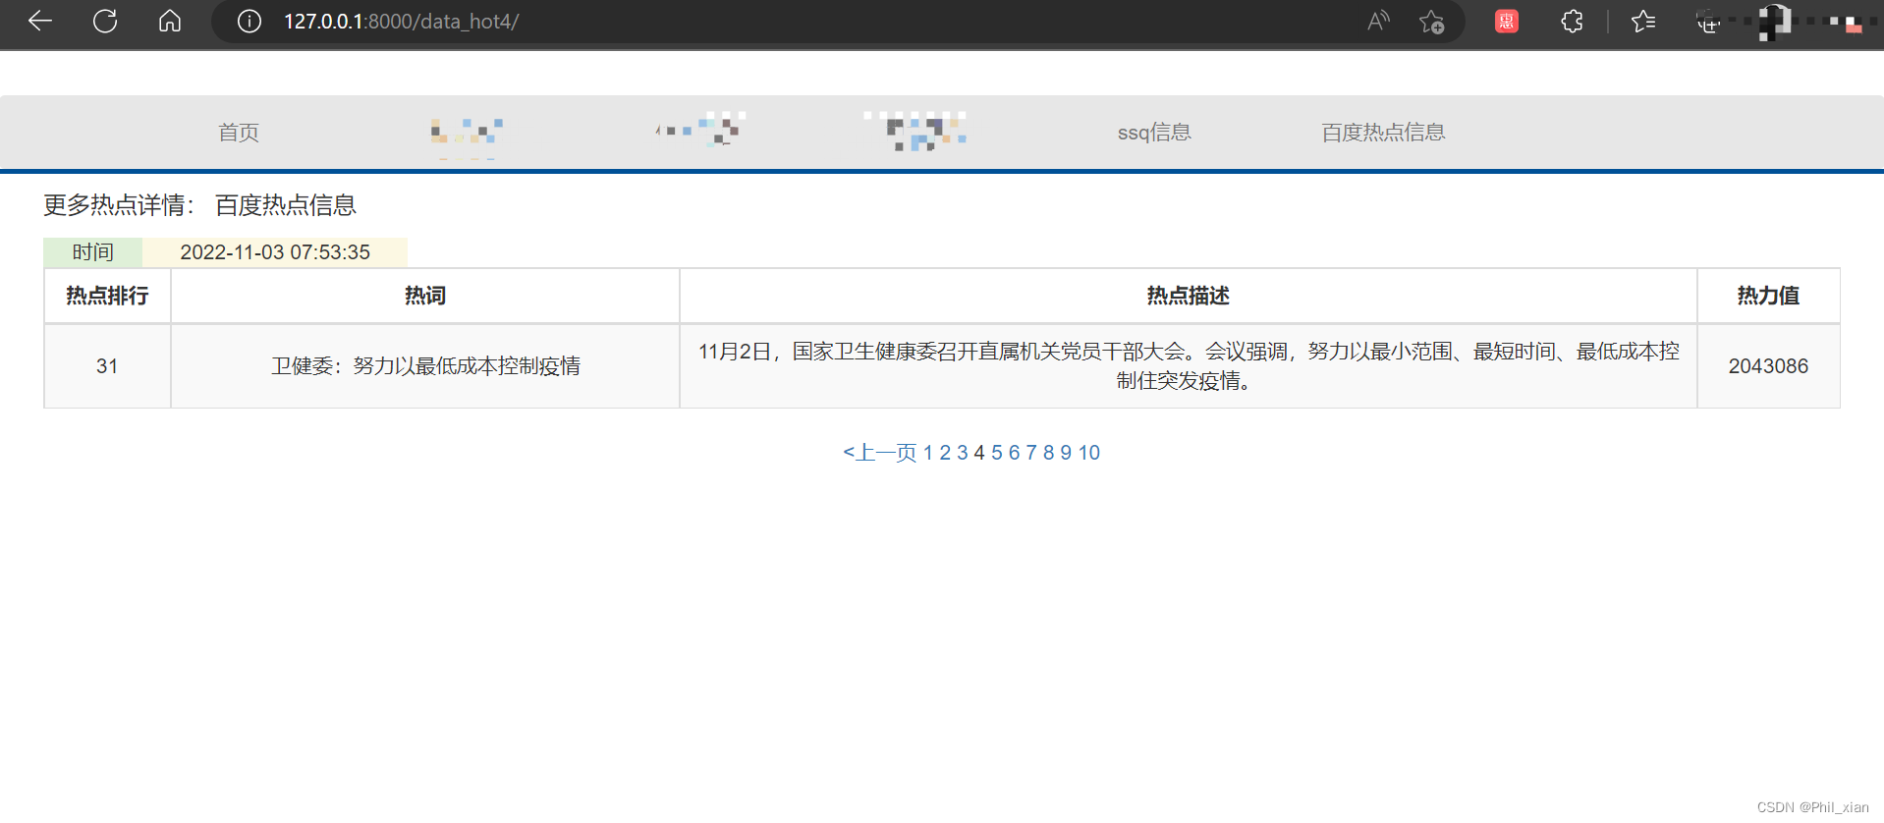Image resolution: width=1884 pixels, height=823 pixels.
Task: Jump to pagination page 9
Action: pyautogui.click(x=1066, y=453)
